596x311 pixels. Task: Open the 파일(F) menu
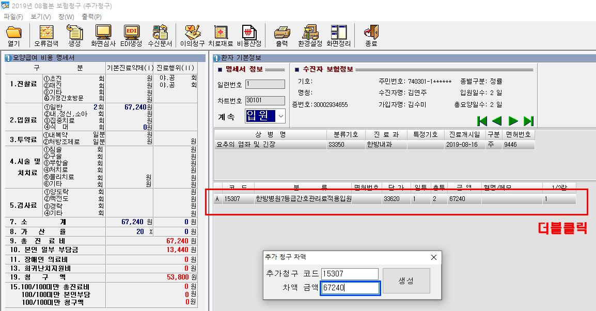(x=13, y=17)
